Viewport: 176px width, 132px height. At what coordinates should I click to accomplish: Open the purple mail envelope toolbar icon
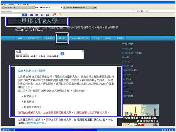(32, 15)
